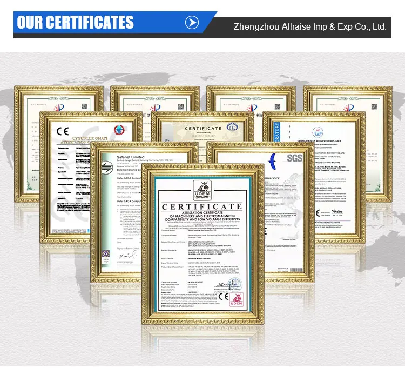This screenshot has height=368, width=405.
Task: Click the CE mark on the left certificate
Action: point(63,131)
